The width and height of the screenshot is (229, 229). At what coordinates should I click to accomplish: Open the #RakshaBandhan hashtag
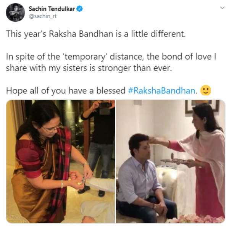pos(162,90)
